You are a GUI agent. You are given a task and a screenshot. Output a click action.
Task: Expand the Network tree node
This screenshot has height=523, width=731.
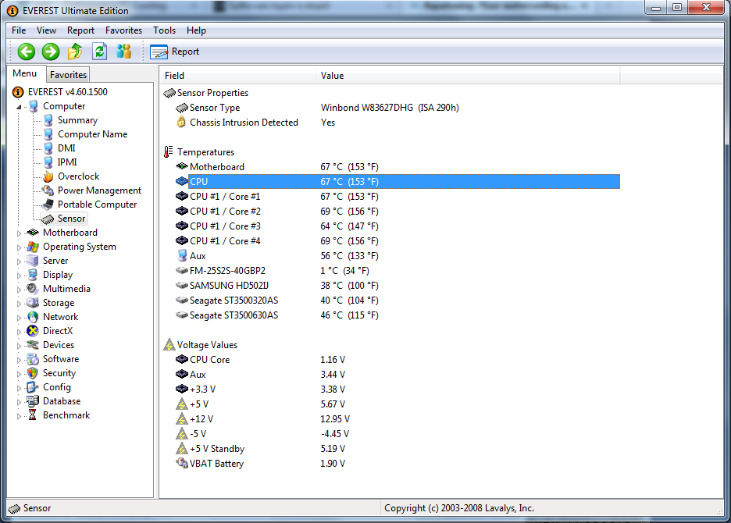pos(19,318)
